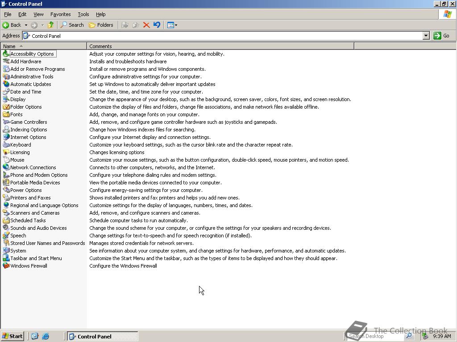Image resolution: width=457 pixels, height=342 pixels.
Task: Open Accessibility Options icon
Action: point(6,54)
